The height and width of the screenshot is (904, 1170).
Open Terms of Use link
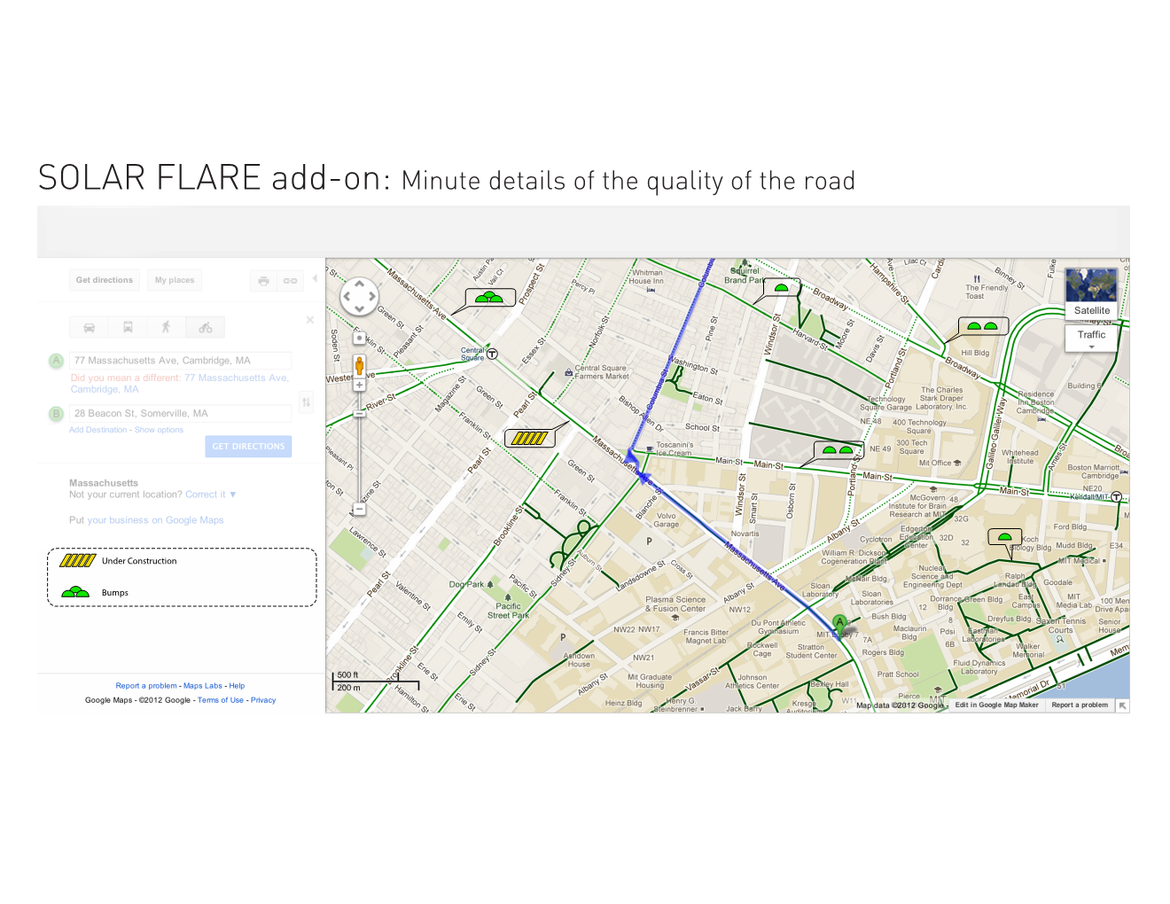(221, 700)
